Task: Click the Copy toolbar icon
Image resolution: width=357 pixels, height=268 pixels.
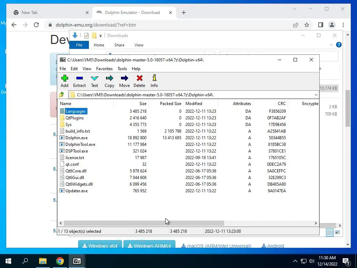Action: pyautogui.click(x=109, y=78)
